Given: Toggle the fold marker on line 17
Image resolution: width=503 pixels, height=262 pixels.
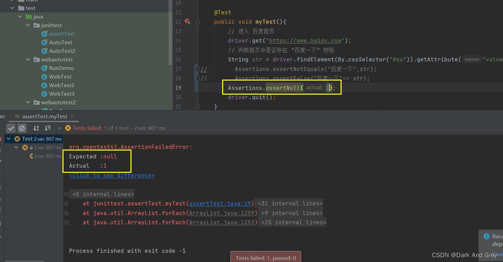Looking at the screenshot, I should pyautogui.click(x=198, y=69).
